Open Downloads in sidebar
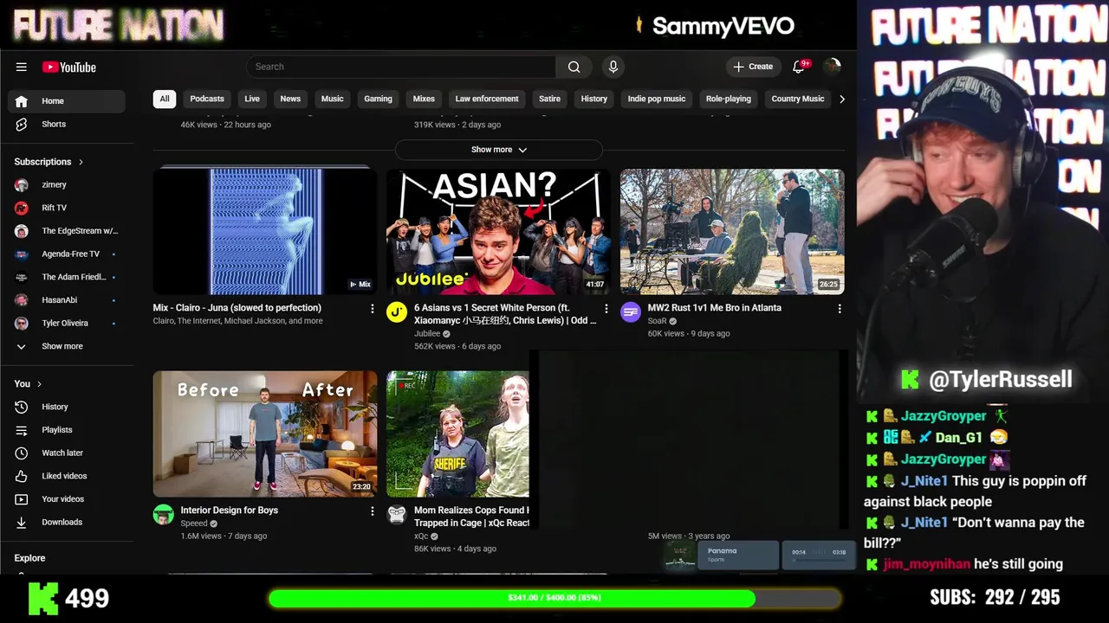The image size is (1109, 623). tap(67, 522)
